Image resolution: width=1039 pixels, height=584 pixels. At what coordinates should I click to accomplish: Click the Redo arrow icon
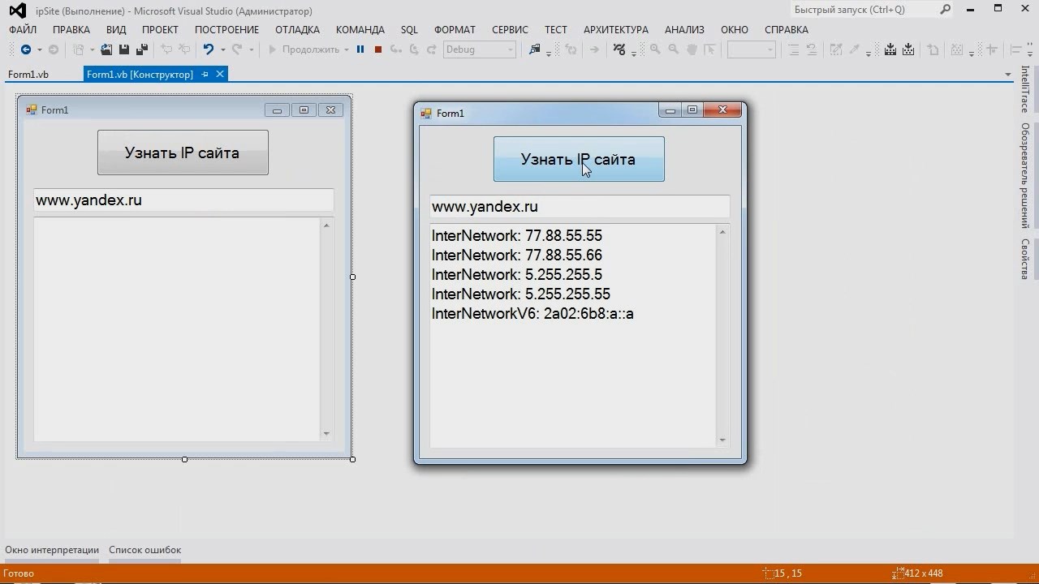(x=237, y=49)
